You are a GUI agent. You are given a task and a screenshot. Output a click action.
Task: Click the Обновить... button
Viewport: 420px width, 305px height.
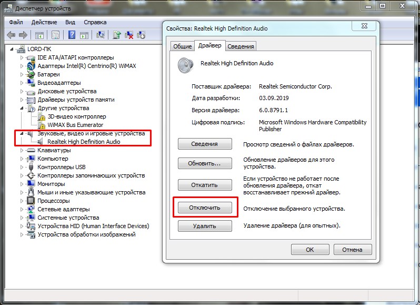(205, 163)
